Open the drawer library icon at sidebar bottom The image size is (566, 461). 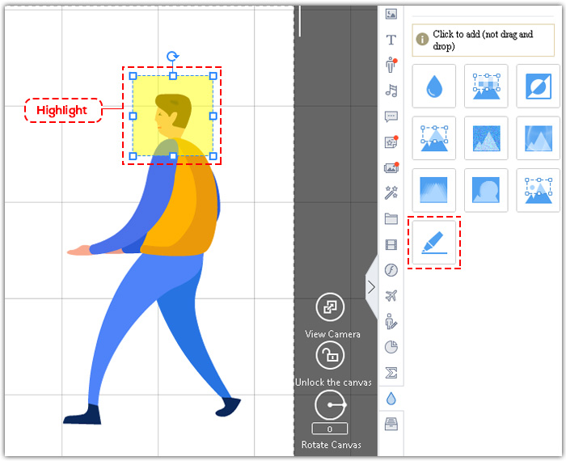(x=391, y=424)
